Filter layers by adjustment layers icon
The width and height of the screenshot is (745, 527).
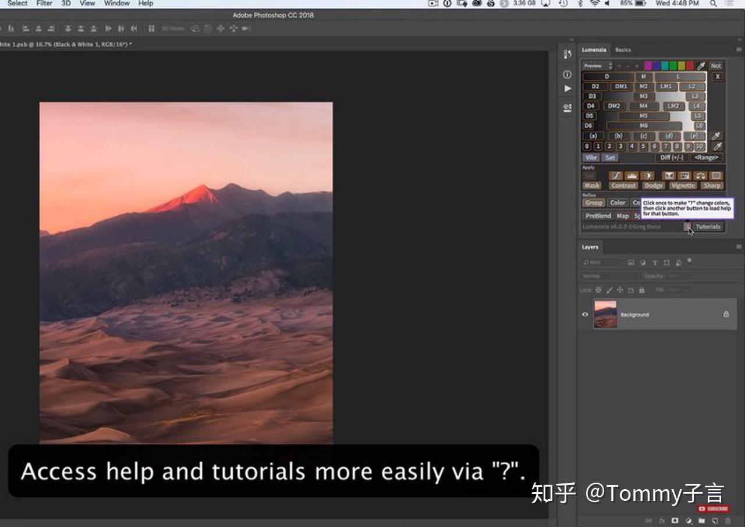(x=643, y=263)
